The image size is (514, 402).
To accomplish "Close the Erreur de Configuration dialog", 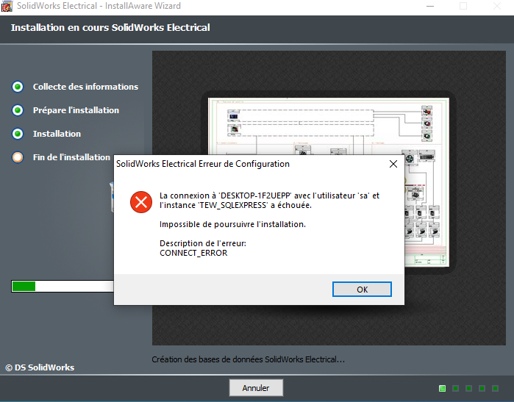I will click(x=393, y=164).
